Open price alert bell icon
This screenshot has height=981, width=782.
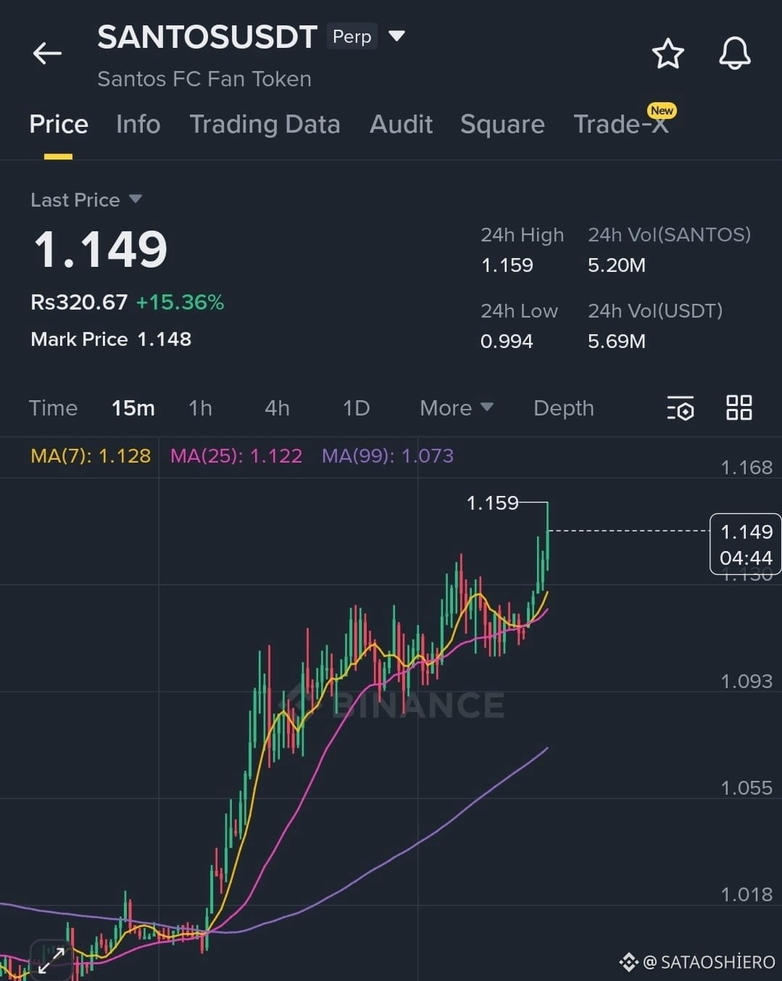[734, 54]
